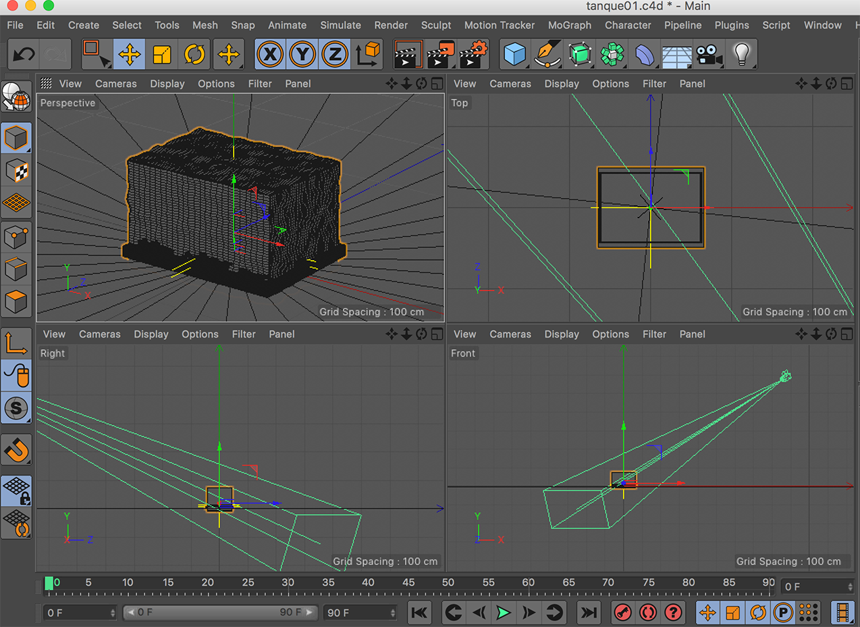This screenshot has width=860, height=627.
Task: Toggle the Z axis lock
Action: (334, 55)
